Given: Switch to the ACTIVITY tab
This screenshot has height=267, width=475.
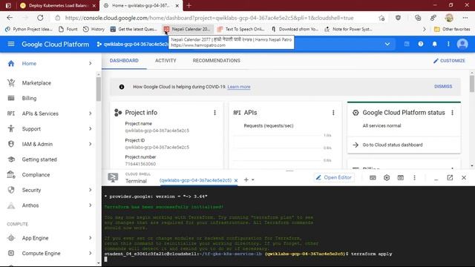Looking at the screenshot, I should (x=166, y=61).
